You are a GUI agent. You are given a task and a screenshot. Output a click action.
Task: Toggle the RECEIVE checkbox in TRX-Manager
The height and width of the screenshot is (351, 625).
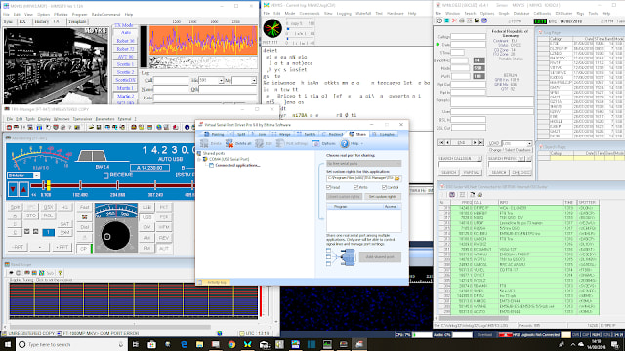coord(105,175)
